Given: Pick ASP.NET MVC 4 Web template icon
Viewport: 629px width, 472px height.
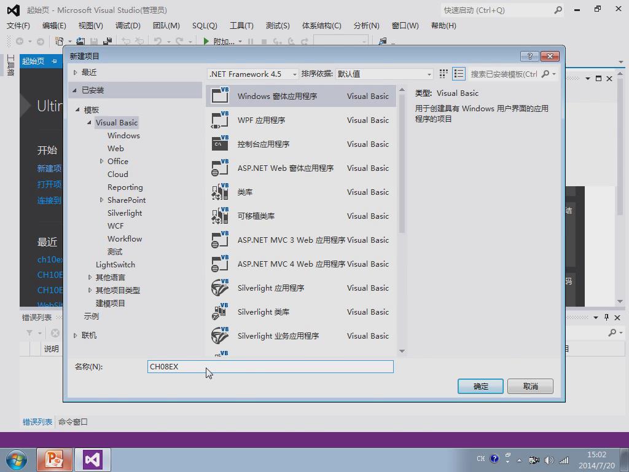Looking at the screenshot, I should pyautogui.click(x=220, y=264).
